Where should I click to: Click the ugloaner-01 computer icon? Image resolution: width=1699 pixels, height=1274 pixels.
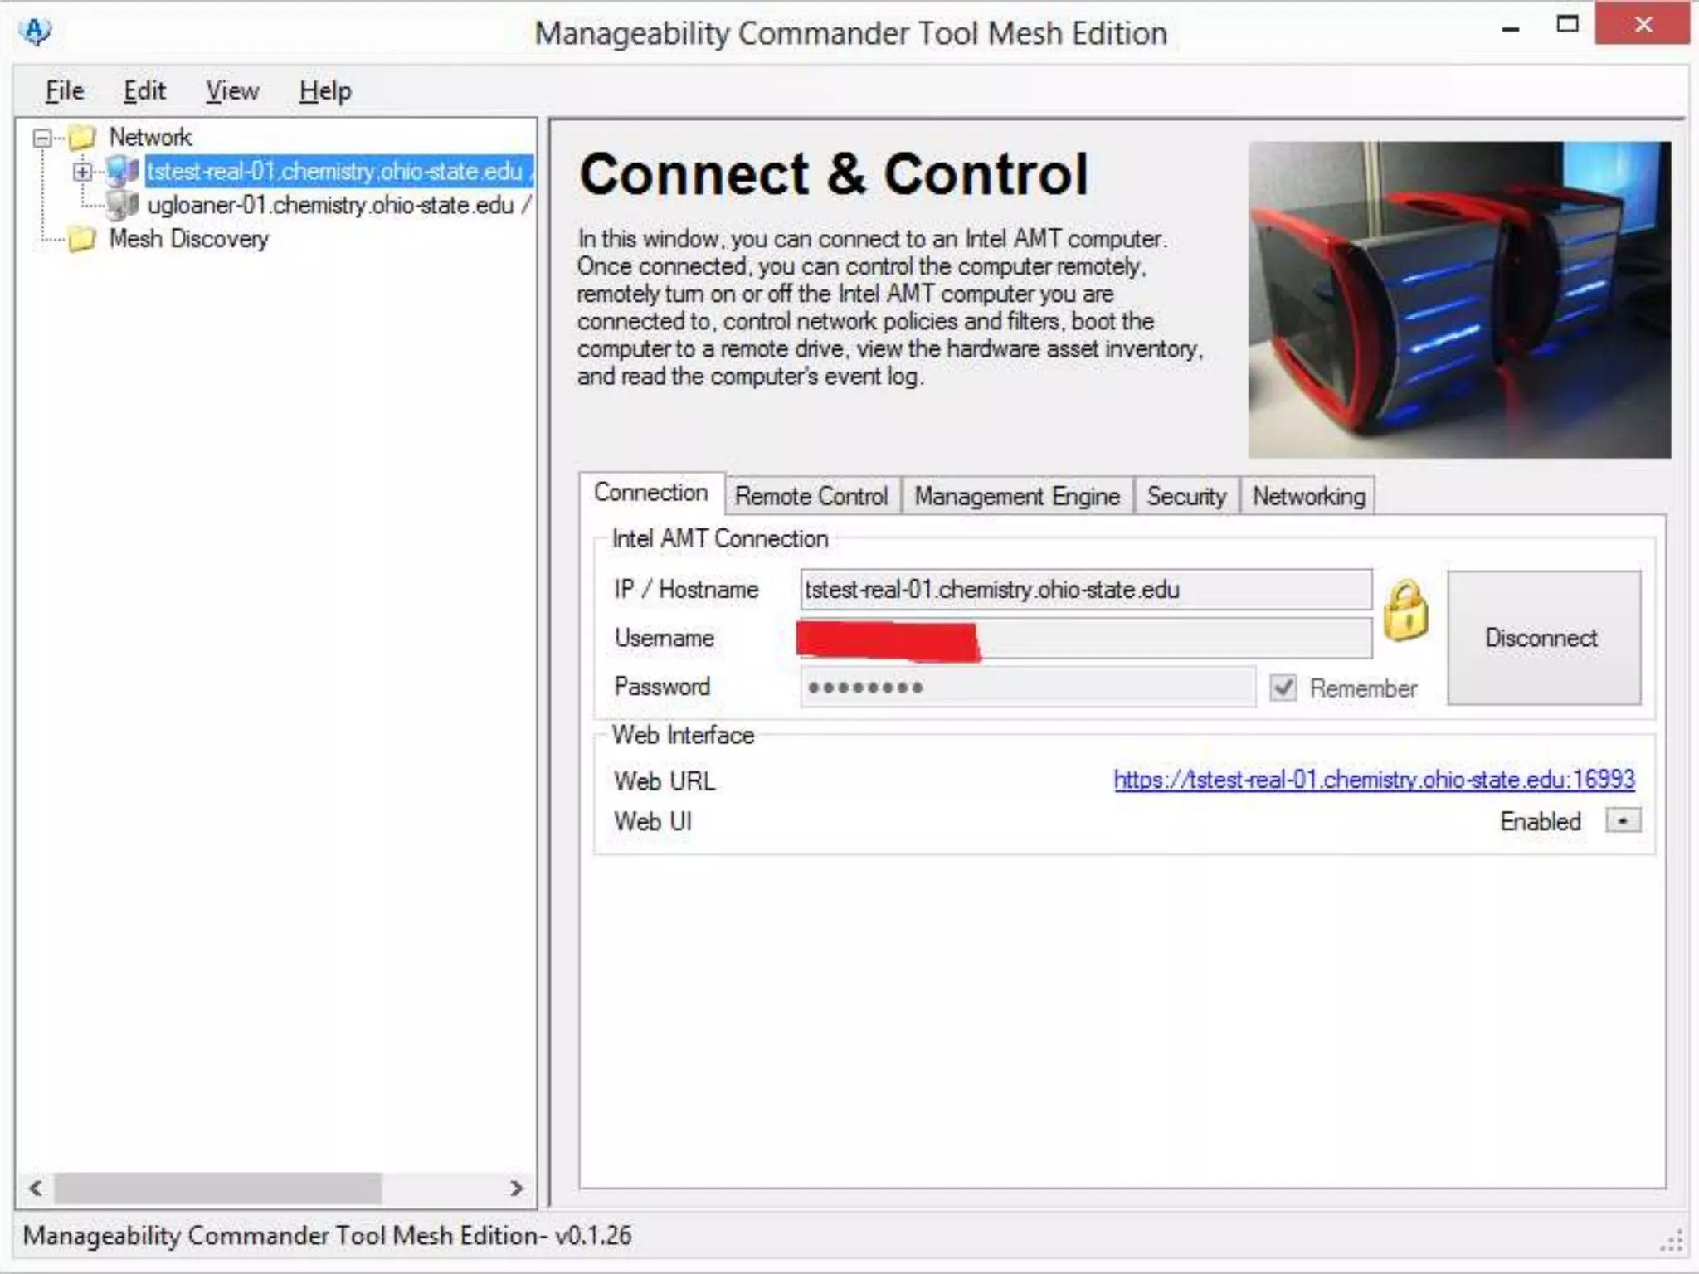pyautogui.click(x=122, y=204)
